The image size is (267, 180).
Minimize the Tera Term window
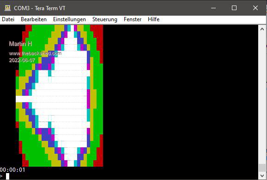[x=213, y=8]
